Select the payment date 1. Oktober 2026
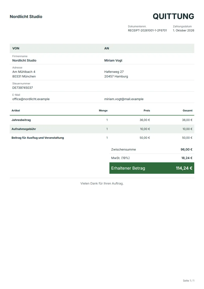 (x=183, y=30)
